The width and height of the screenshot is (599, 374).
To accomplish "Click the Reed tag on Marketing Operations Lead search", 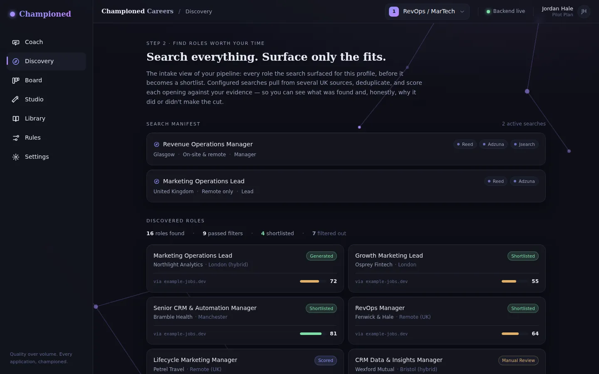I will click(496, 182).
